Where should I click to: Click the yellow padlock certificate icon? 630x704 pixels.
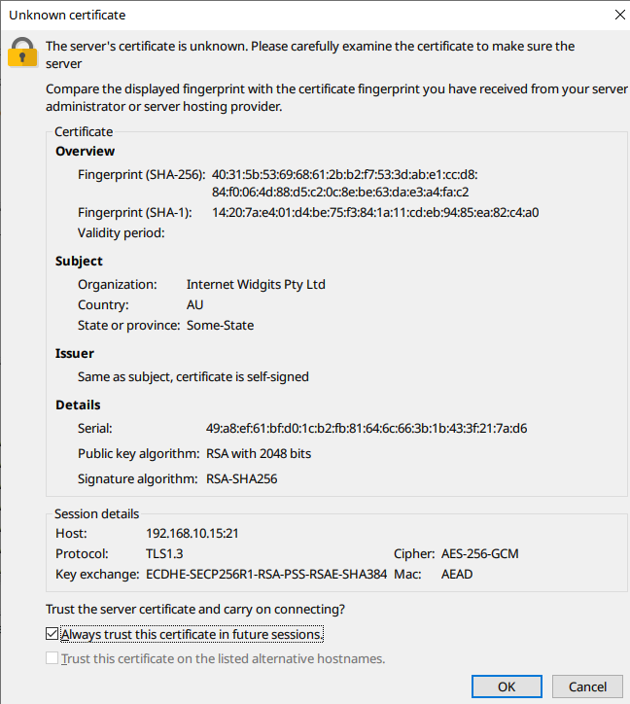(x=22, y=53)
